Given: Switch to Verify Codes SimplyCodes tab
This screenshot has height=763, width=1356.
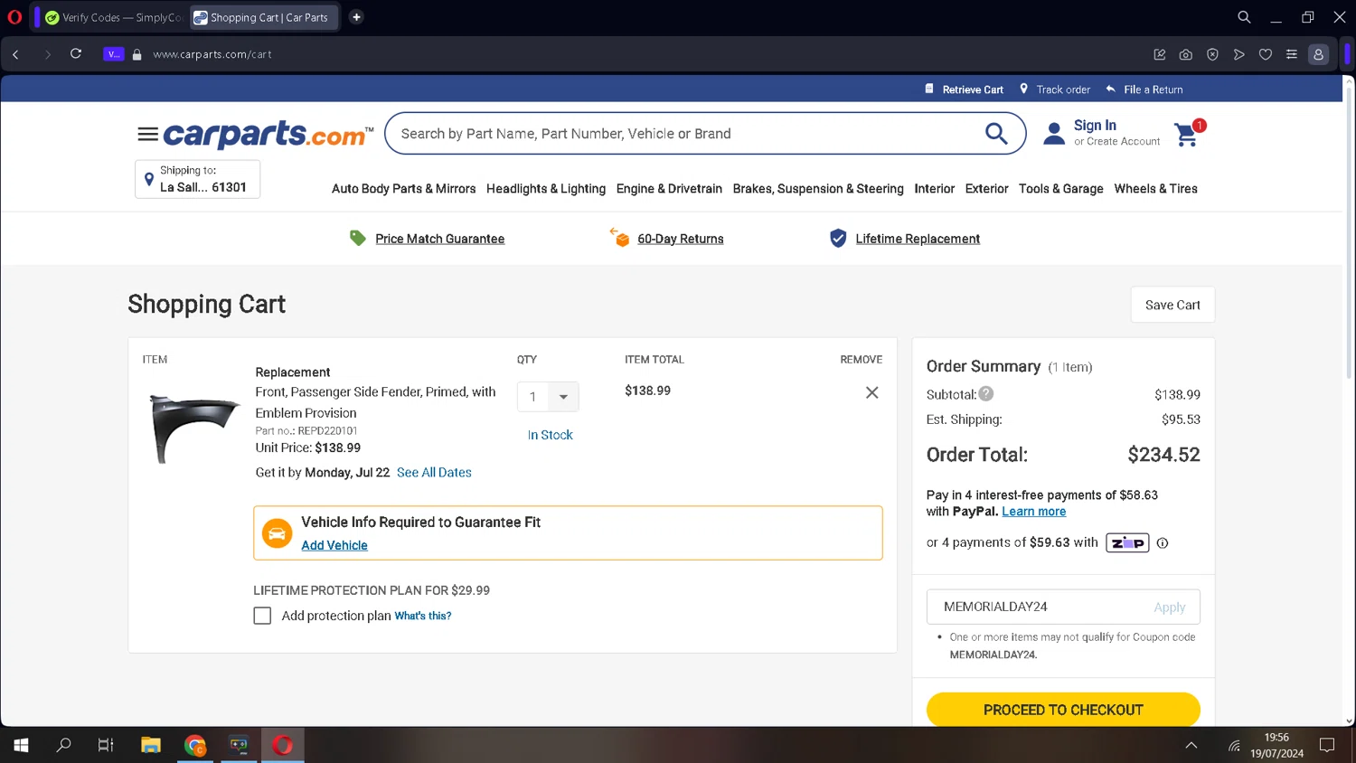Looking at the screenshot, I should point(113,17).
